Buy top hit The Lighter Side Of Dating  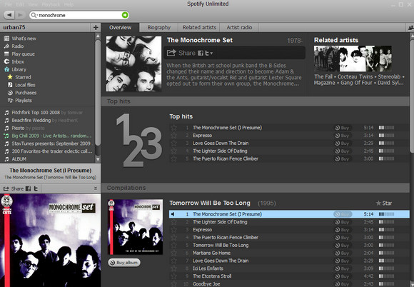342,151
